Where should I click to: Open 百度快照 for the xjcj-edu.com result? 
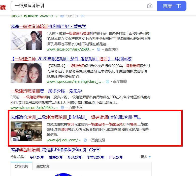tap(98, 140)
